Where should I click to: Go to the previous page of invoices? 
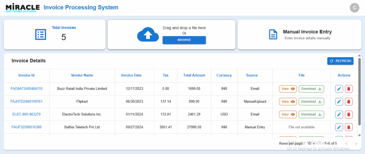[x=346, y=144]
